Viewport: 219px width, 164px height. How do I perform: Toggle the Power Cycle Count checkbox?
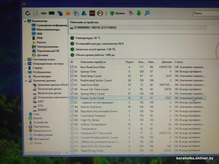tap(72, 98)
